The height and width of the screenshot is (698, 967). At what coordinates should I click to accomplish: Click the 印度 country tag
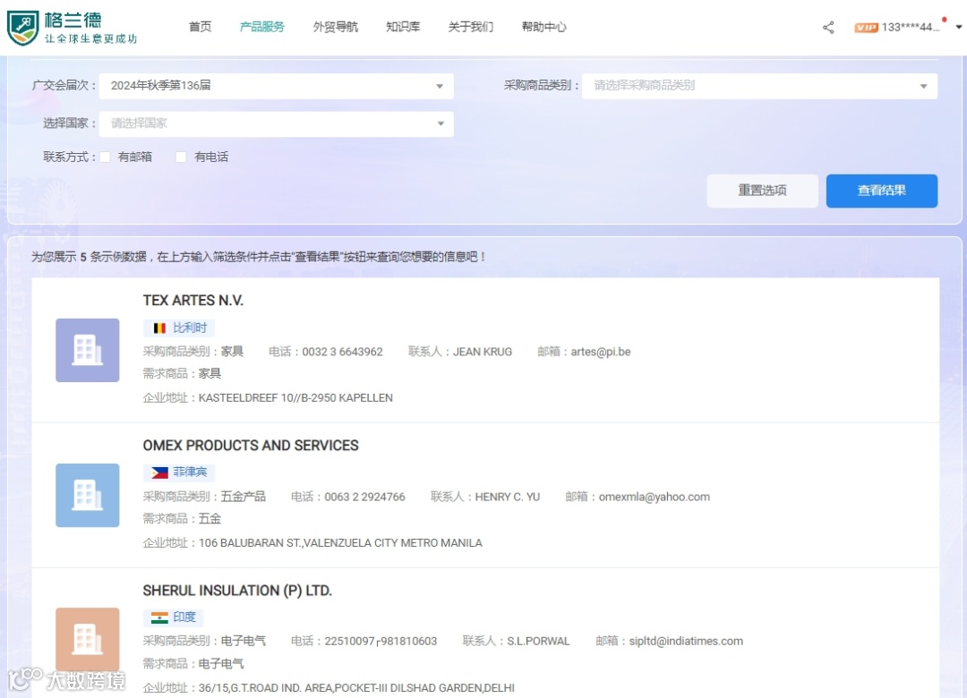174,617
